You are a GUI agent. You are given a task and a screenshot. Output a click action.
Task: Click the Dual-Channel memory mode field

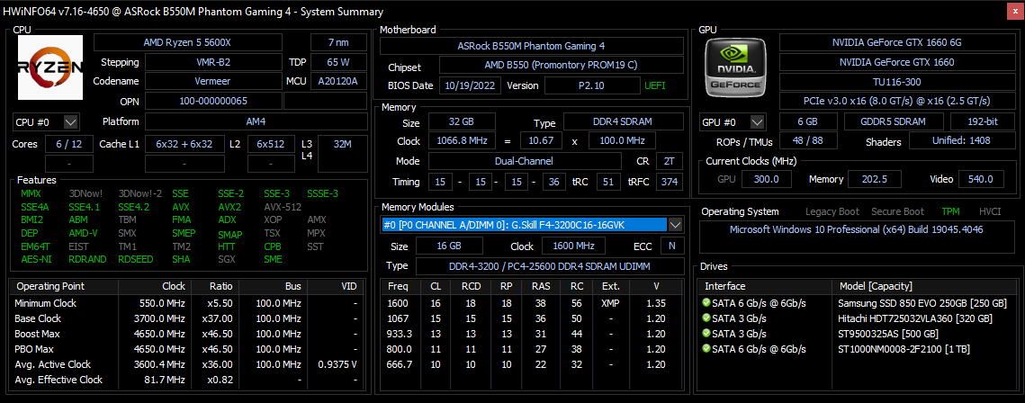pyautogui.click(x=525, y=161)
